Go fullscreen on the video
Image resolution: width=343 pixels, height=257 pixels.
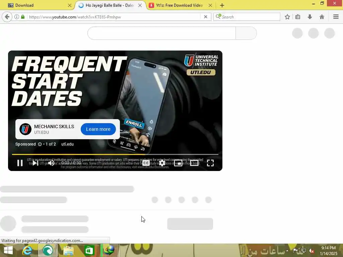tap(210, 163)
